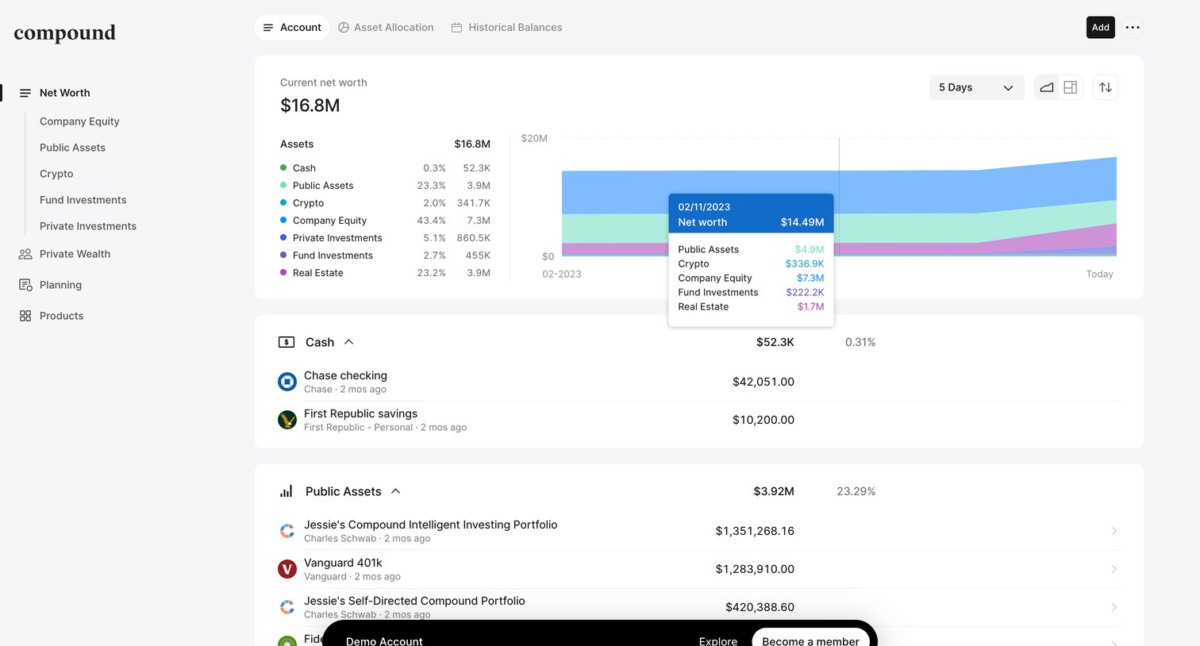Collapse the Cash section chevron
This screenshot has width=1200, height=646.
[348, 342]
